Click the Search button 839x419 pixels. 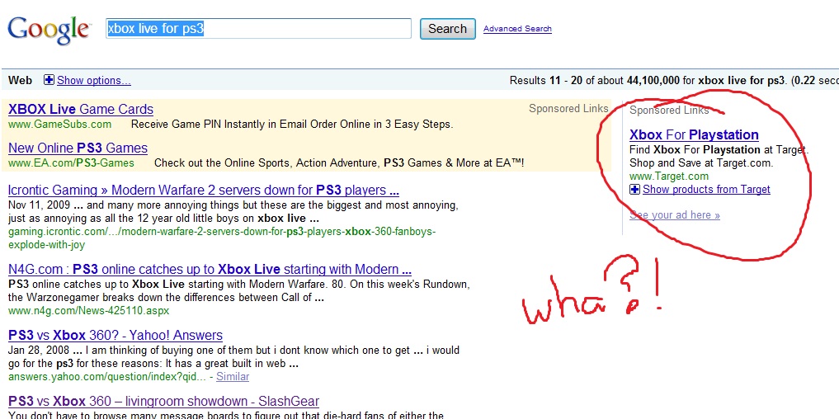[x=447, y=29]
